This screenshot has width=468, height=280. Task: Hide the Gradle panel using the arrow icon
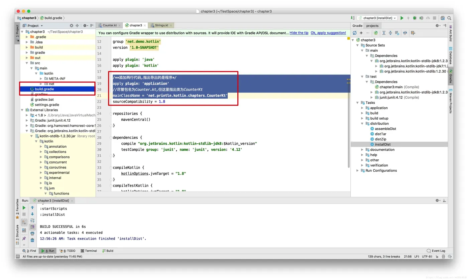click(445, 25)
